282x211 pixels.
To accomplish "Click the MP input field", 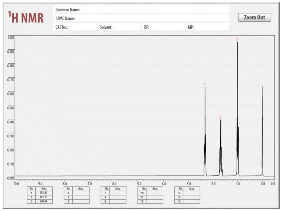I will [207, 26].
